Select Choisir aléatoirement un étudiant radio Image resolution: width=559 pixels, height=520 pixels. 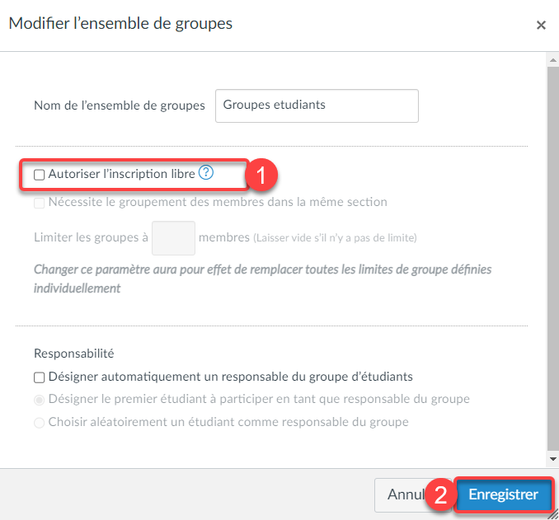40,423
